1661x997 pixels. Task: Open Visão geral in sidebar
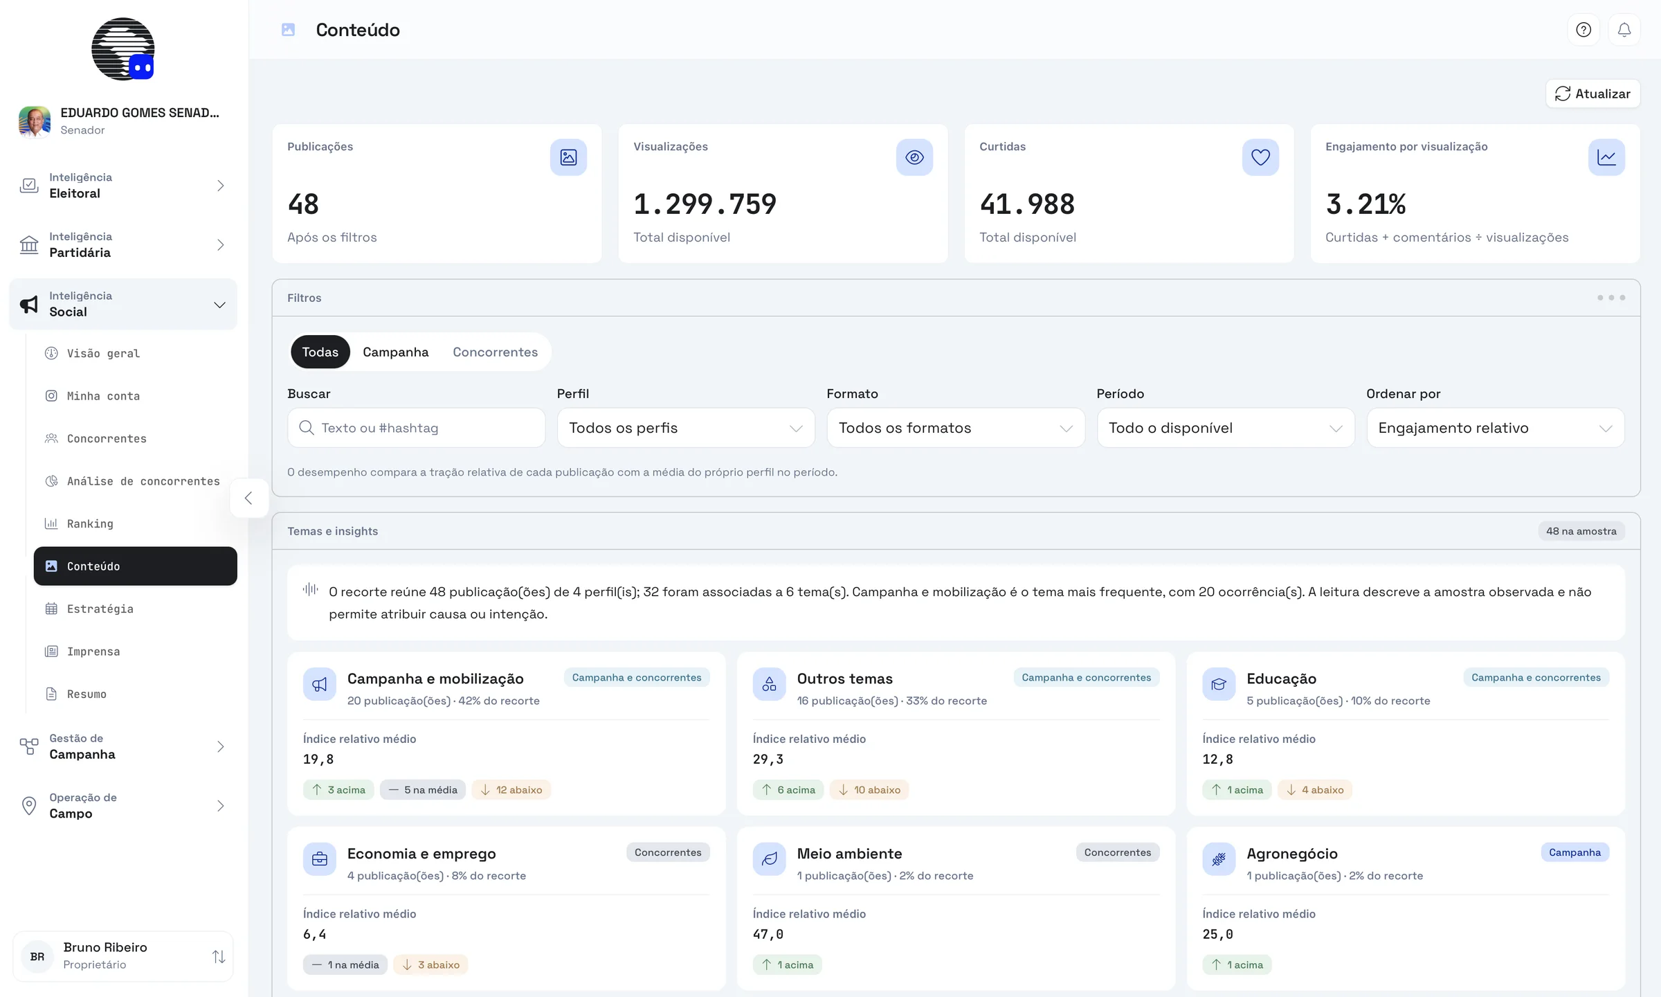click(135, 353)
